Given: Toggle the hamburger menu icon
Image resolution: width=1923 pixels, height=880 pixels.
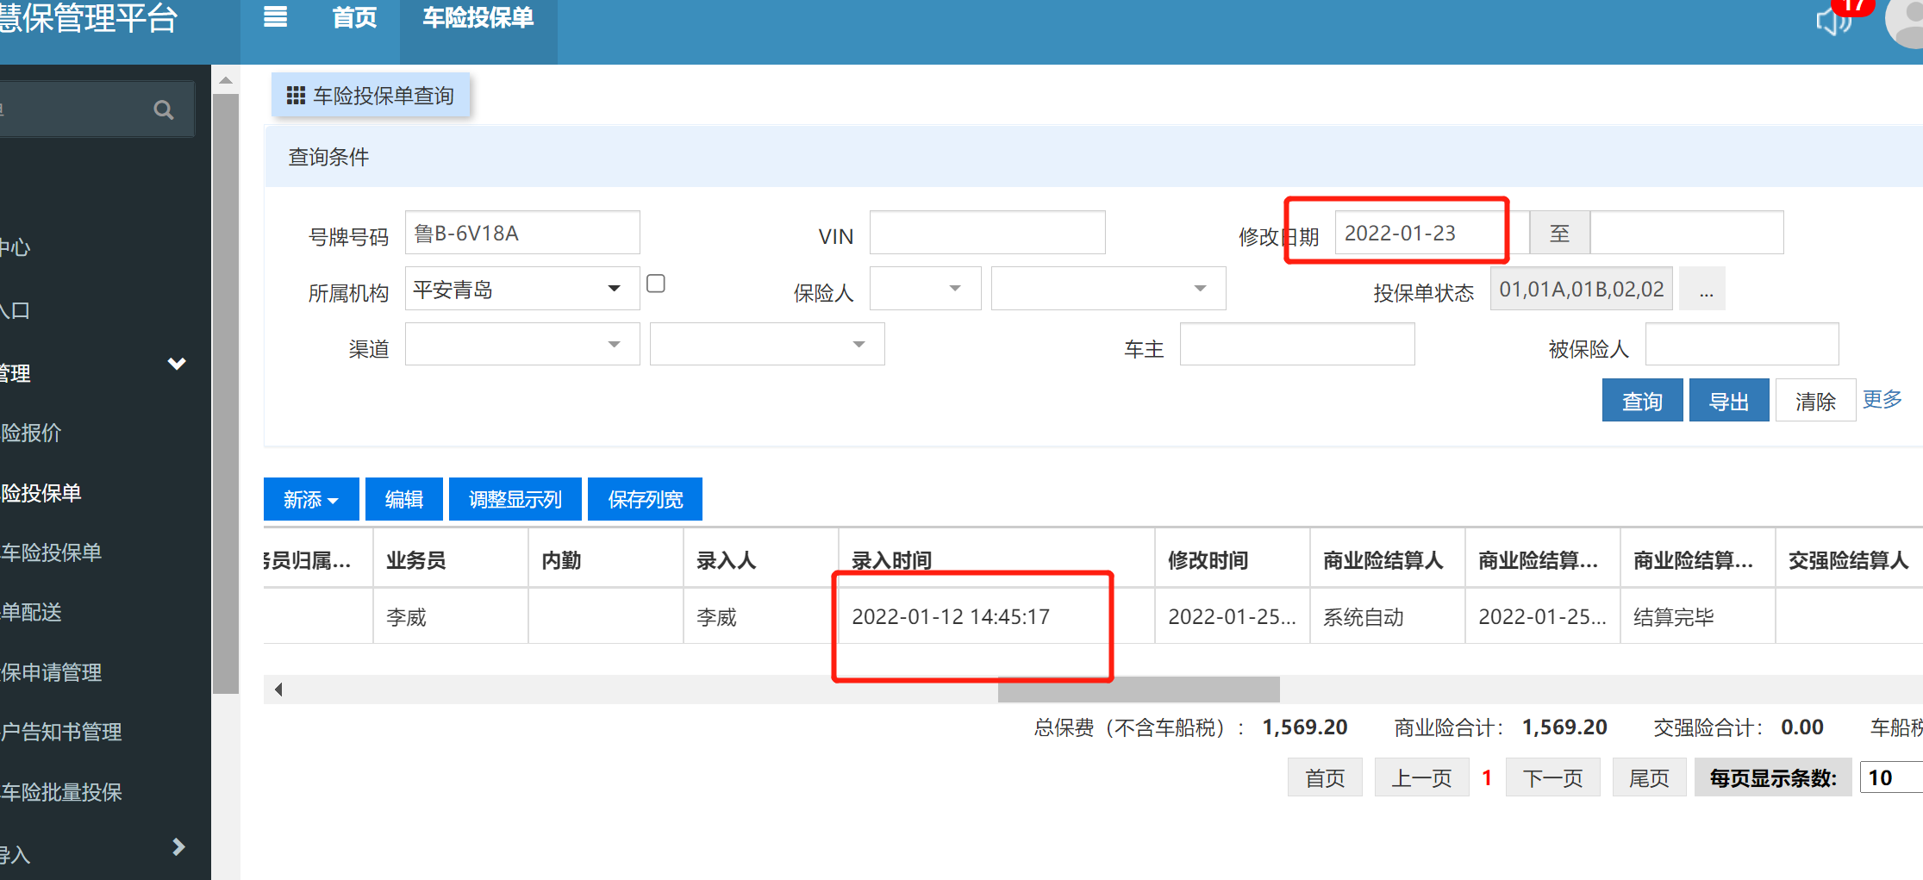Looking at the screenshot, I should (x=275, y=17).
